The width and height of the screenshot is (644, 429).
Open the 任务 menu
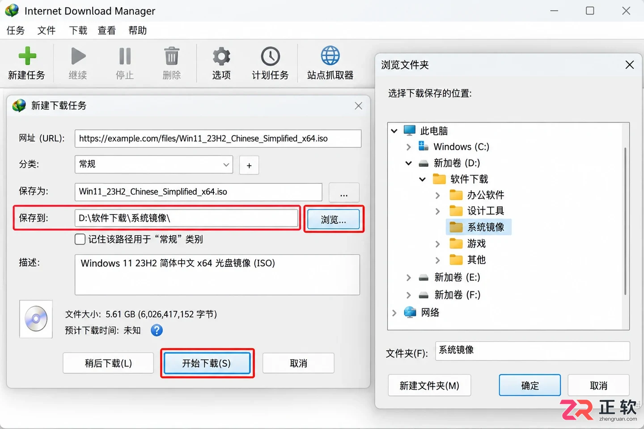tap(16, 30)
